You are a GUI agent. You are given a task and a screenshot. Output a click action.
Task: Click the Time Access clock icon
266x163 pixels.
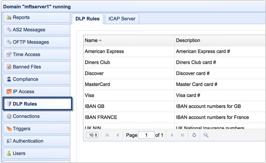pyautogui.click(x=9, y=54)
